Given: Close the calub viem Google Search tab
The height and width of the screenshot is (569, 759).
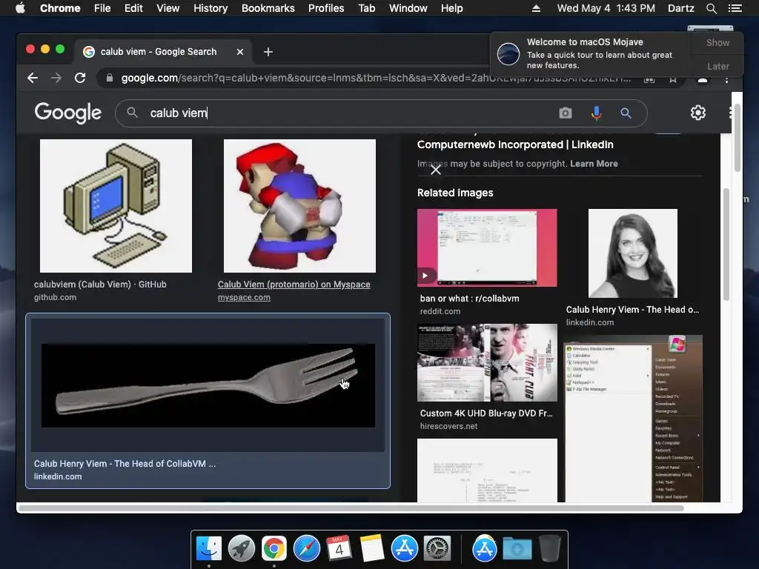Looking at the screenshot, I should pyautogui.click(x=240, y=52).
